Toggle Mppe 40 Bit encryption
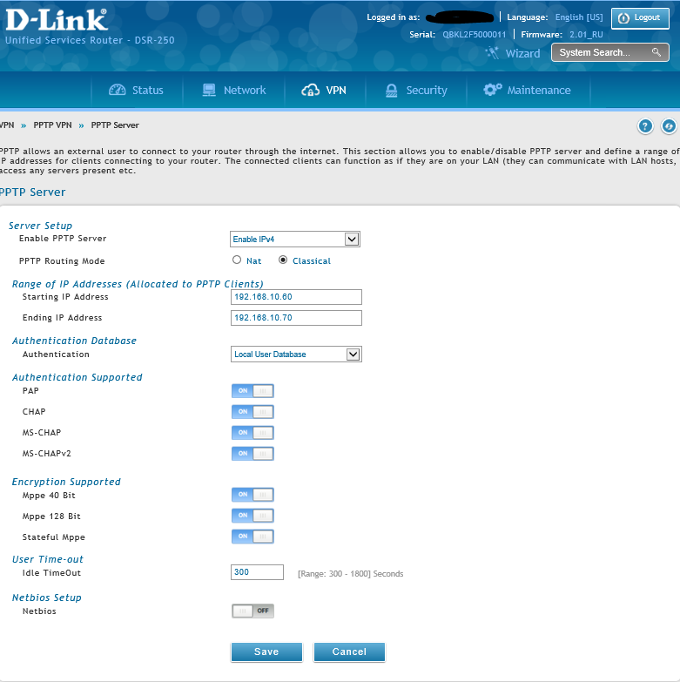The image size is (680, 682). click(x=252, y=495)
